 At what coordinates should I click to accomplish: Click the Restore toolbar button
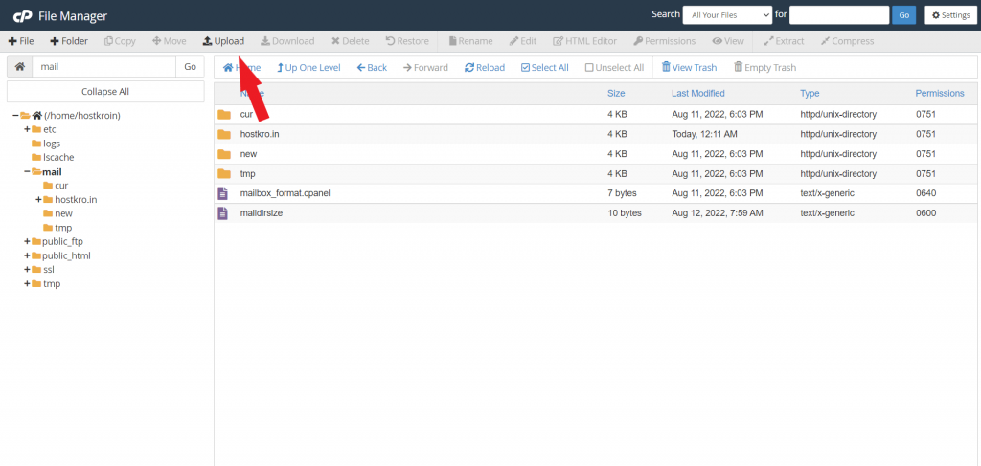[x=407, y=41]
